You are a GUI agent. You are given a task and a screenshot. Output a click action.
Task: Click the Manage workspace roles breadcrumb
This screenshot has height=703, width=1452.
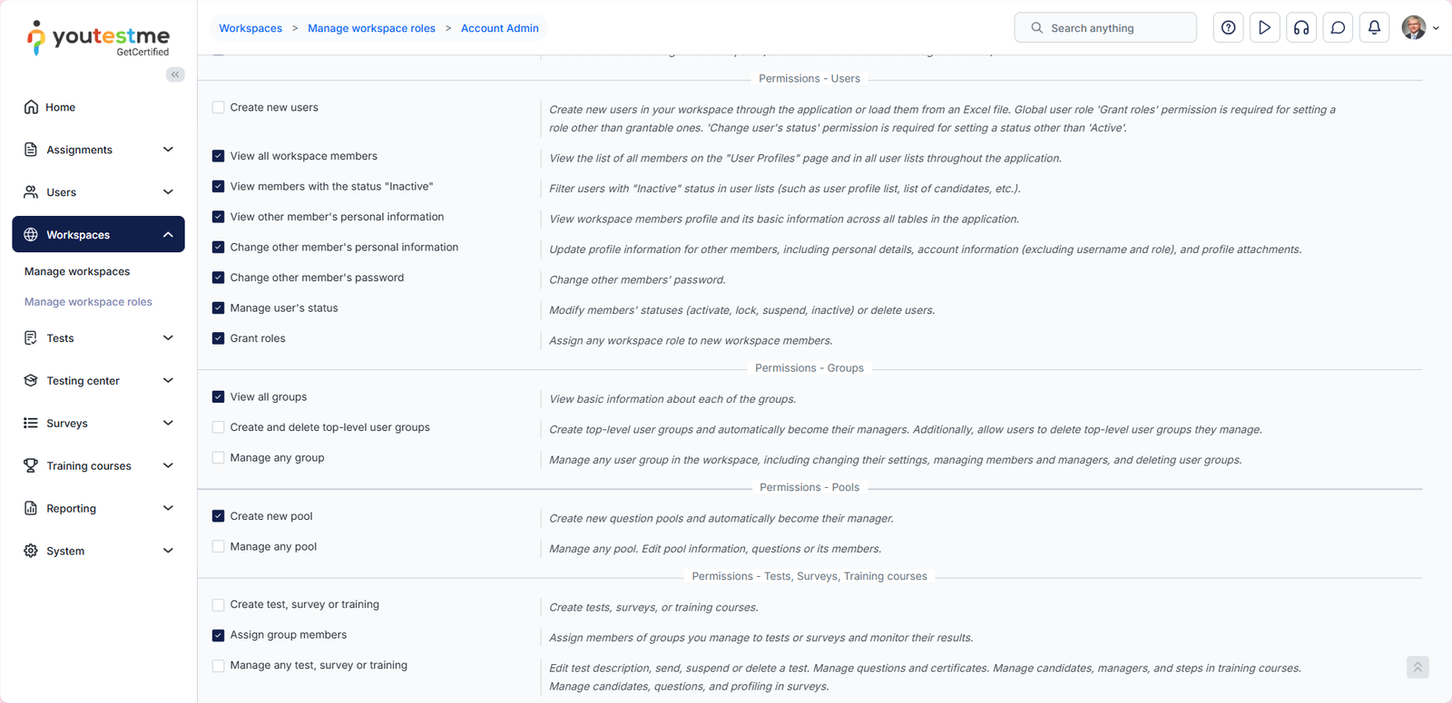click(371, 28)
